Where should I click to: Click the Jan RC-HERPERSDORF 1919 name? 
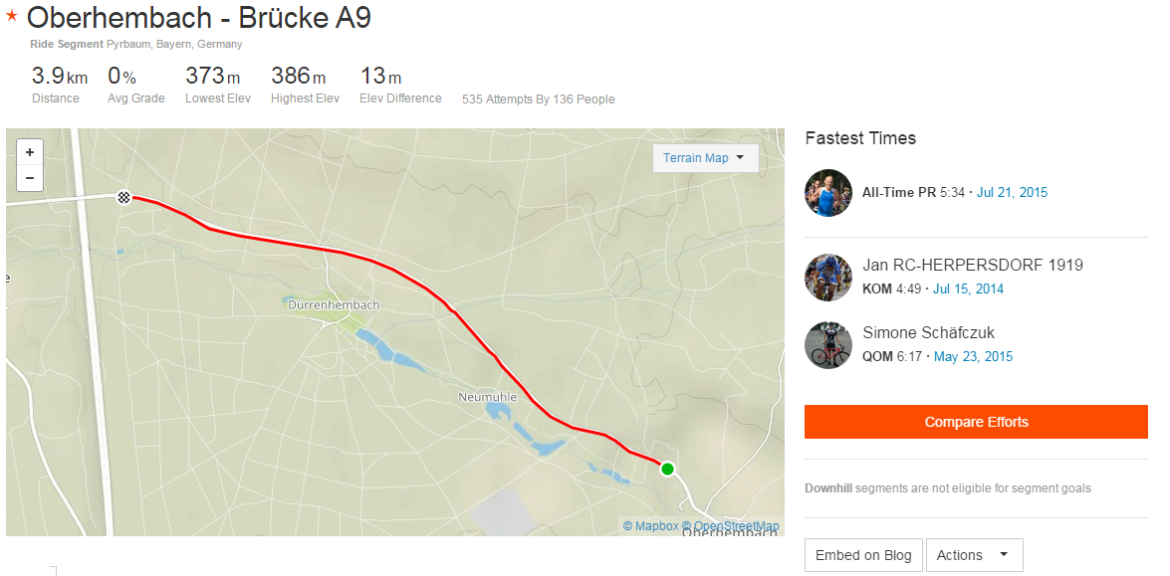click(973, 265)
